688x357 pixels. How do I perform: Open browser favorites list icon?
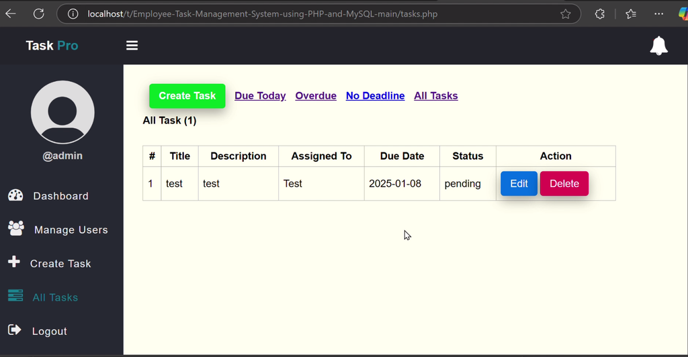coord(631,14)
